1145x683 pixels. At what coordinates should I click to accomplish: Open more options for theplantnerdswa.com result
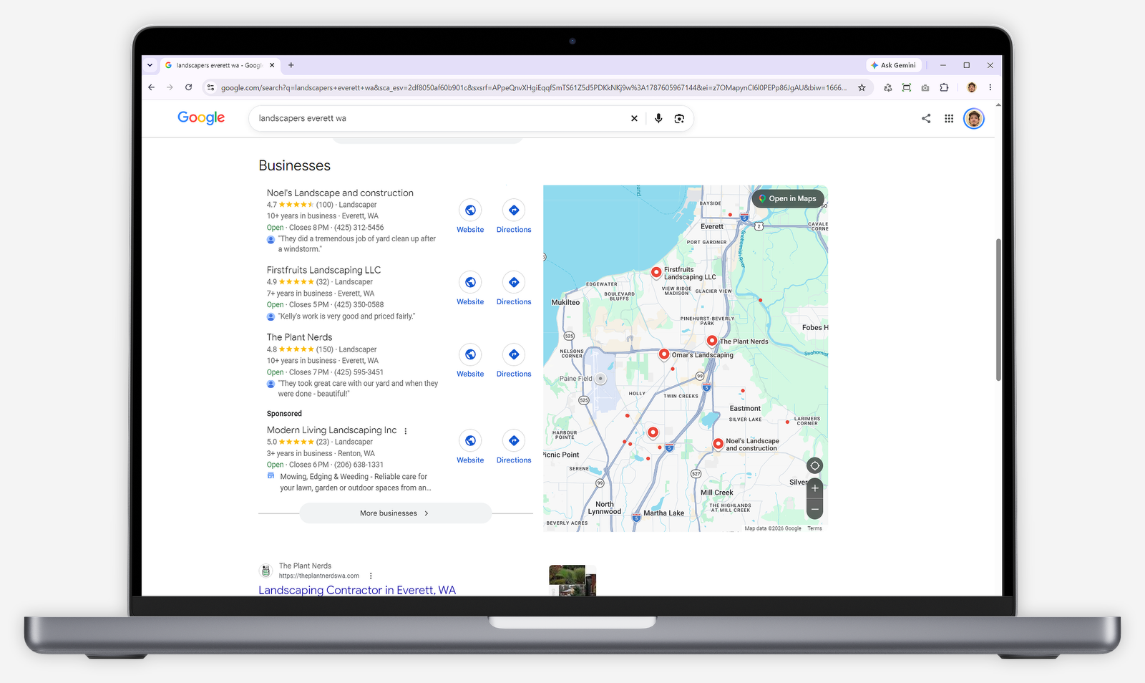[371, 576]
